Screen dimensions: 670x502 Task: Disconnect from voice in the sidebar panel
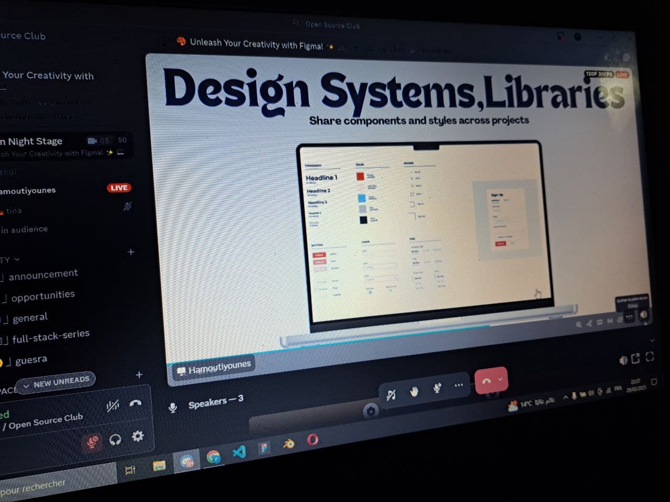point(136,403)
